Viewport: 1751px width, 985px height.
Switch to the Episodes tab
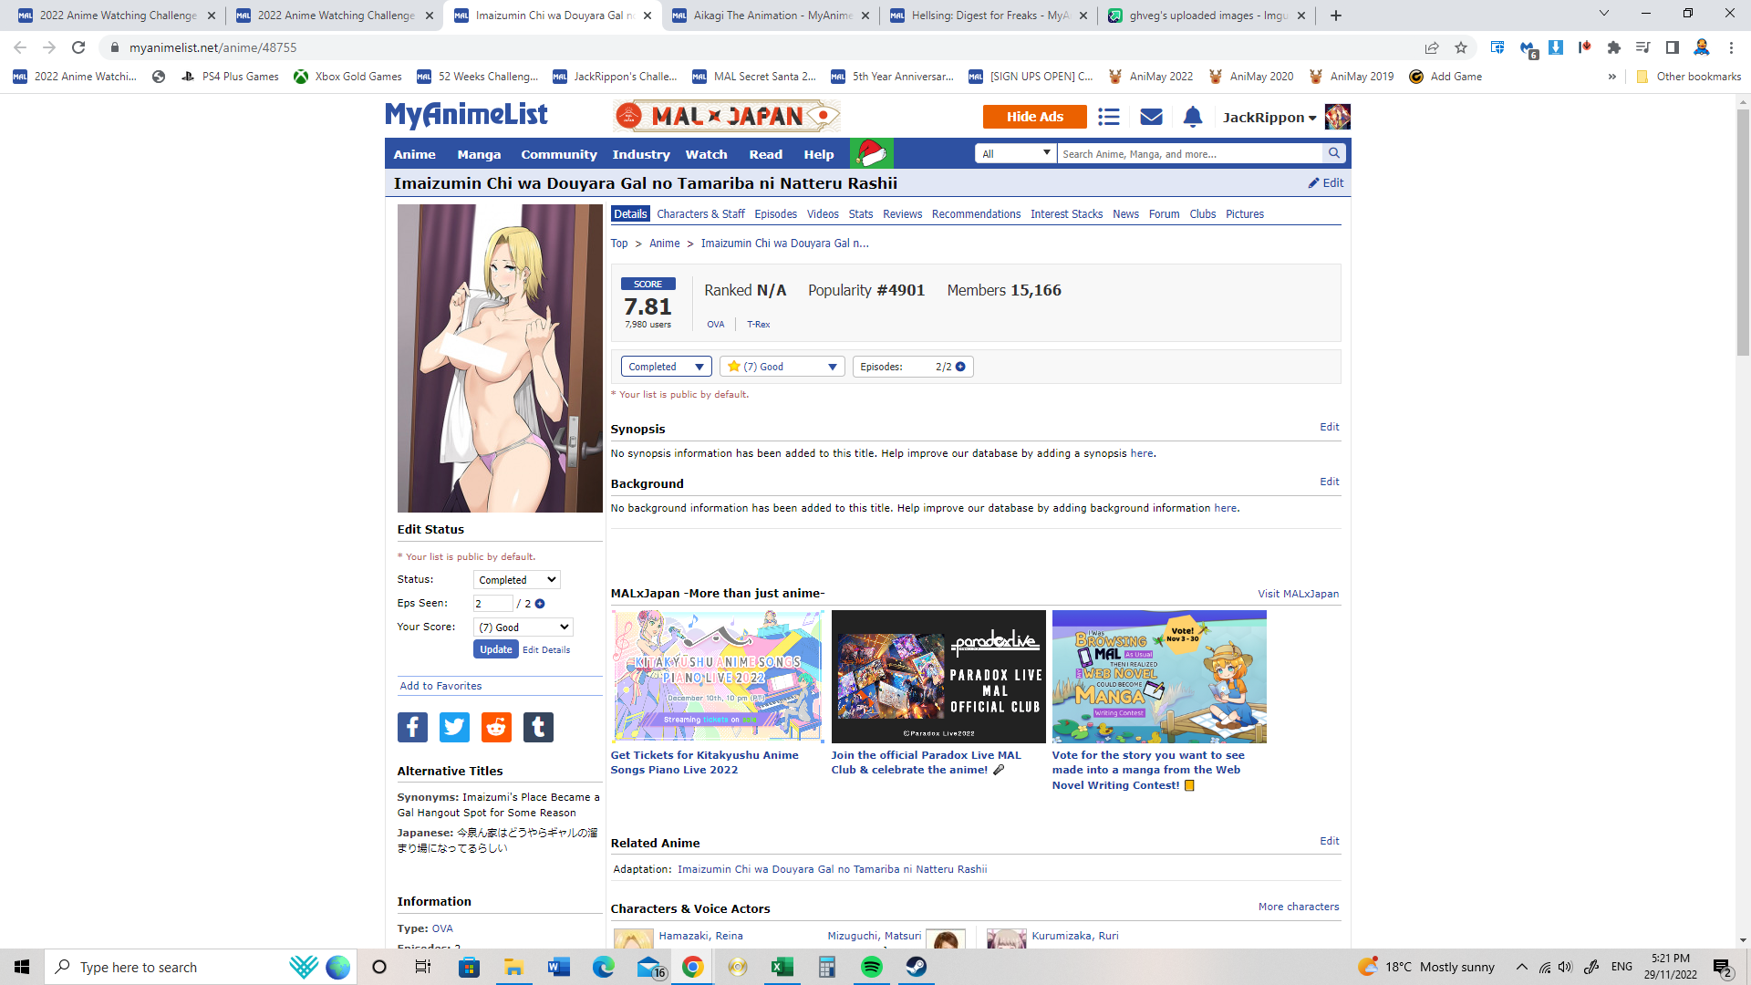click(x=775, y=214)
